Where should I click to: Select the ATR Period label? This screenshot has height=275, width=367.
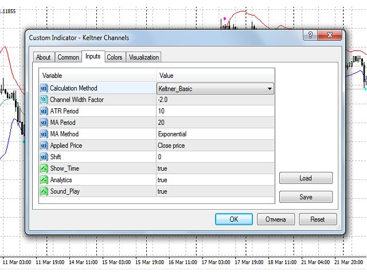pos(64,111)
